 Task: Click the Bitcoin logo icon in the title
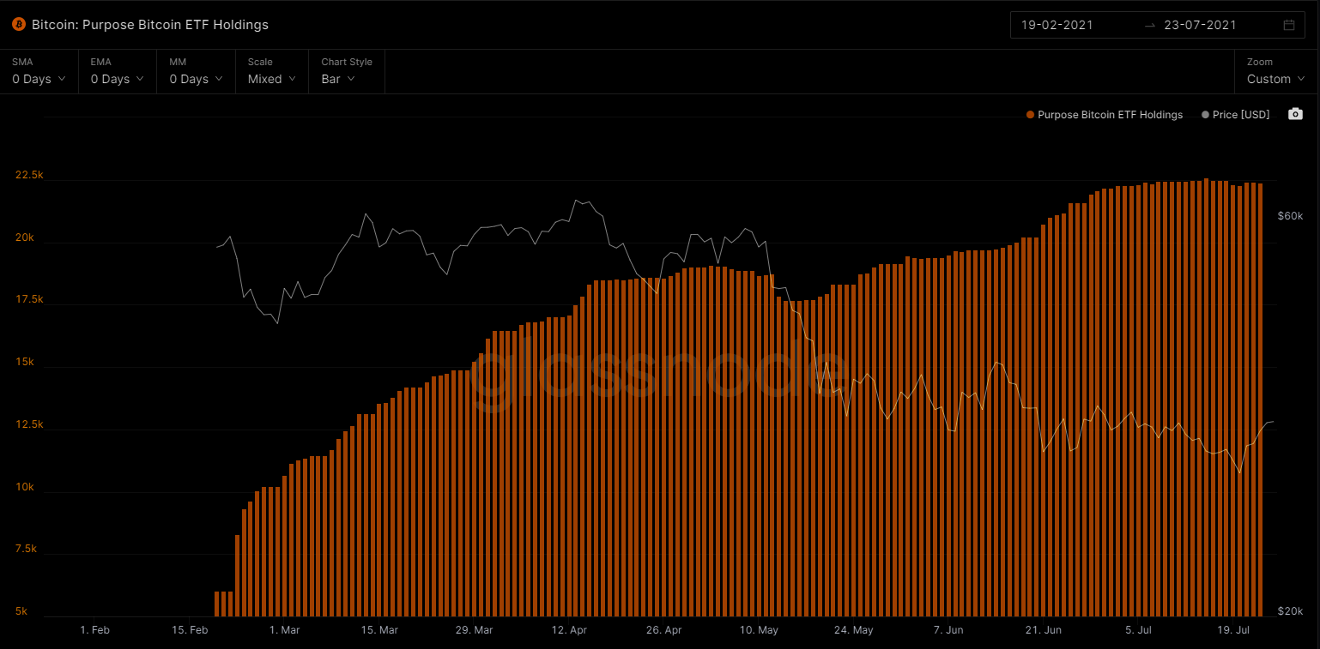[x=19, y=25]
